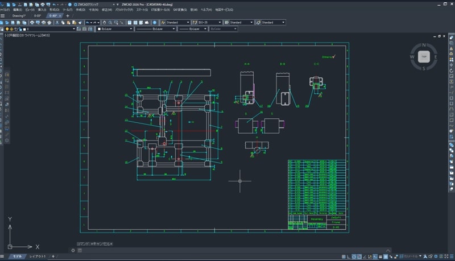Add a new layout with the plus button
Screen dimensions: 455x261
[x=53, y=256]
